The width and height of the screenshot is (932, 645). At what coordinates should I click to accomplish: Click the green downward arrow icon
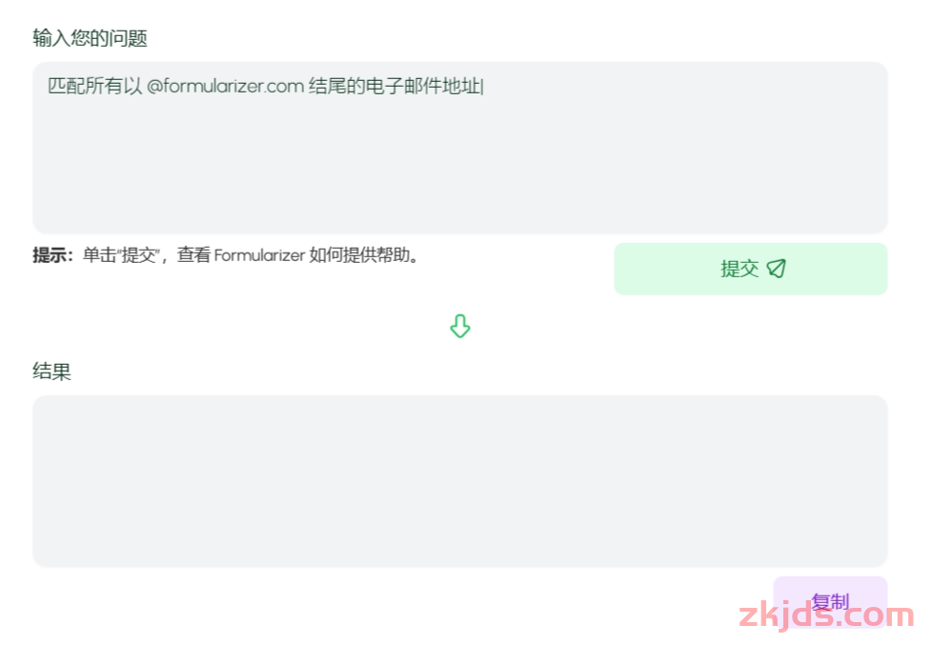460,327
